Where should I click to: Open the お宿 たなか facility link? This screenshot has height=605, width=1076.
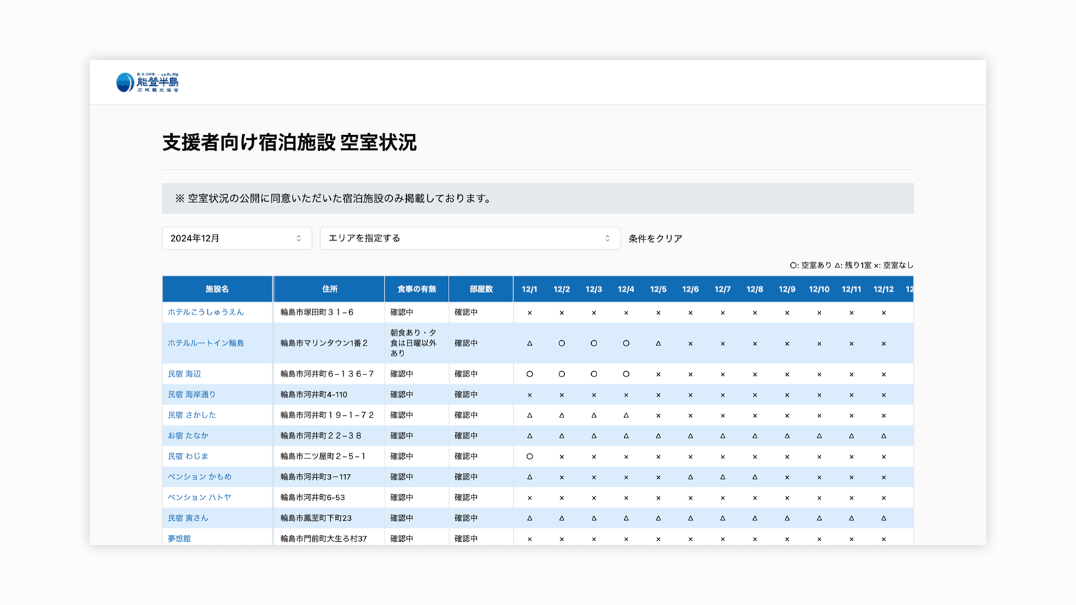(x=188, y=436)
